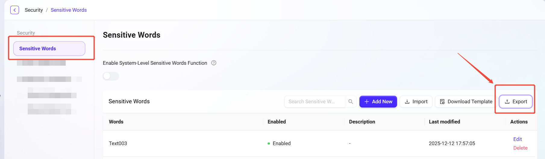
Task: Click the Import button
Action: (416, 102)
